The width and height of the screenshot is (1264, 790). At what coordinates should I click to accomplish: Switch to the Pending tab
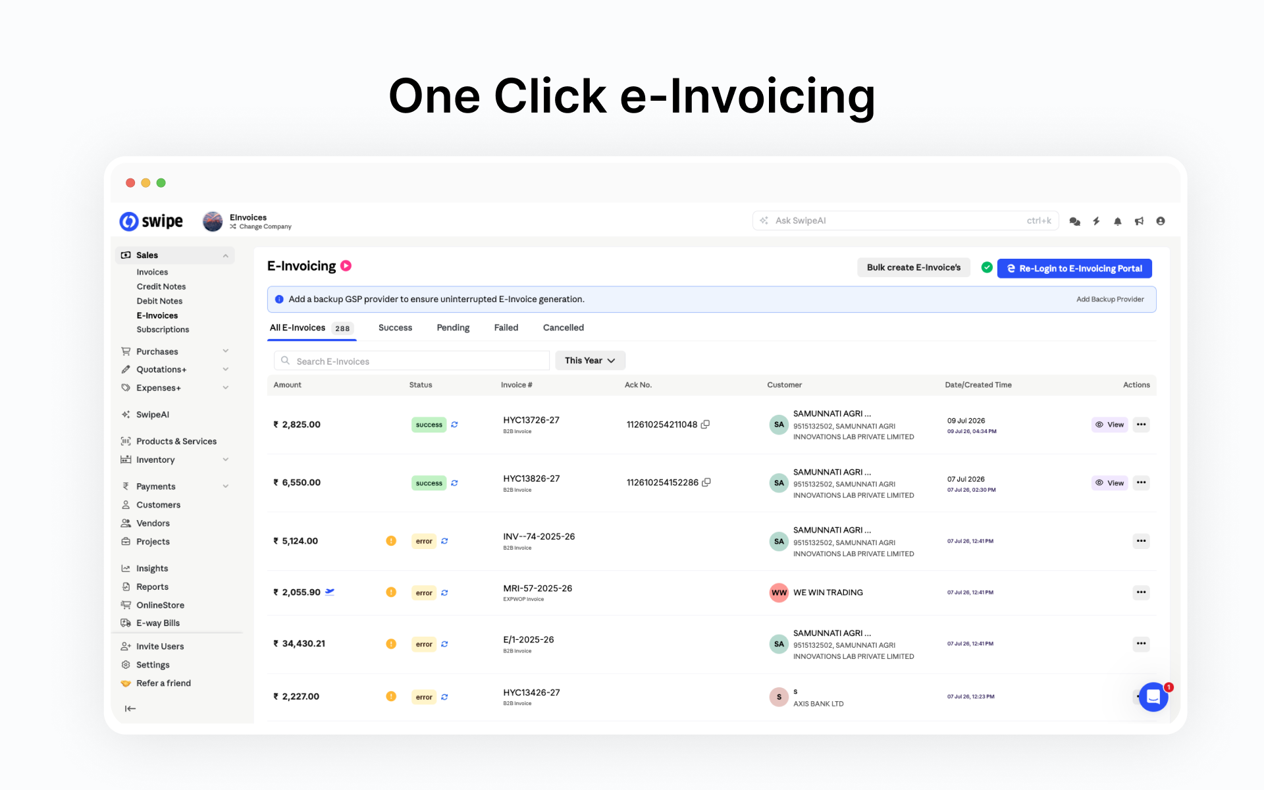pos(453,328)
